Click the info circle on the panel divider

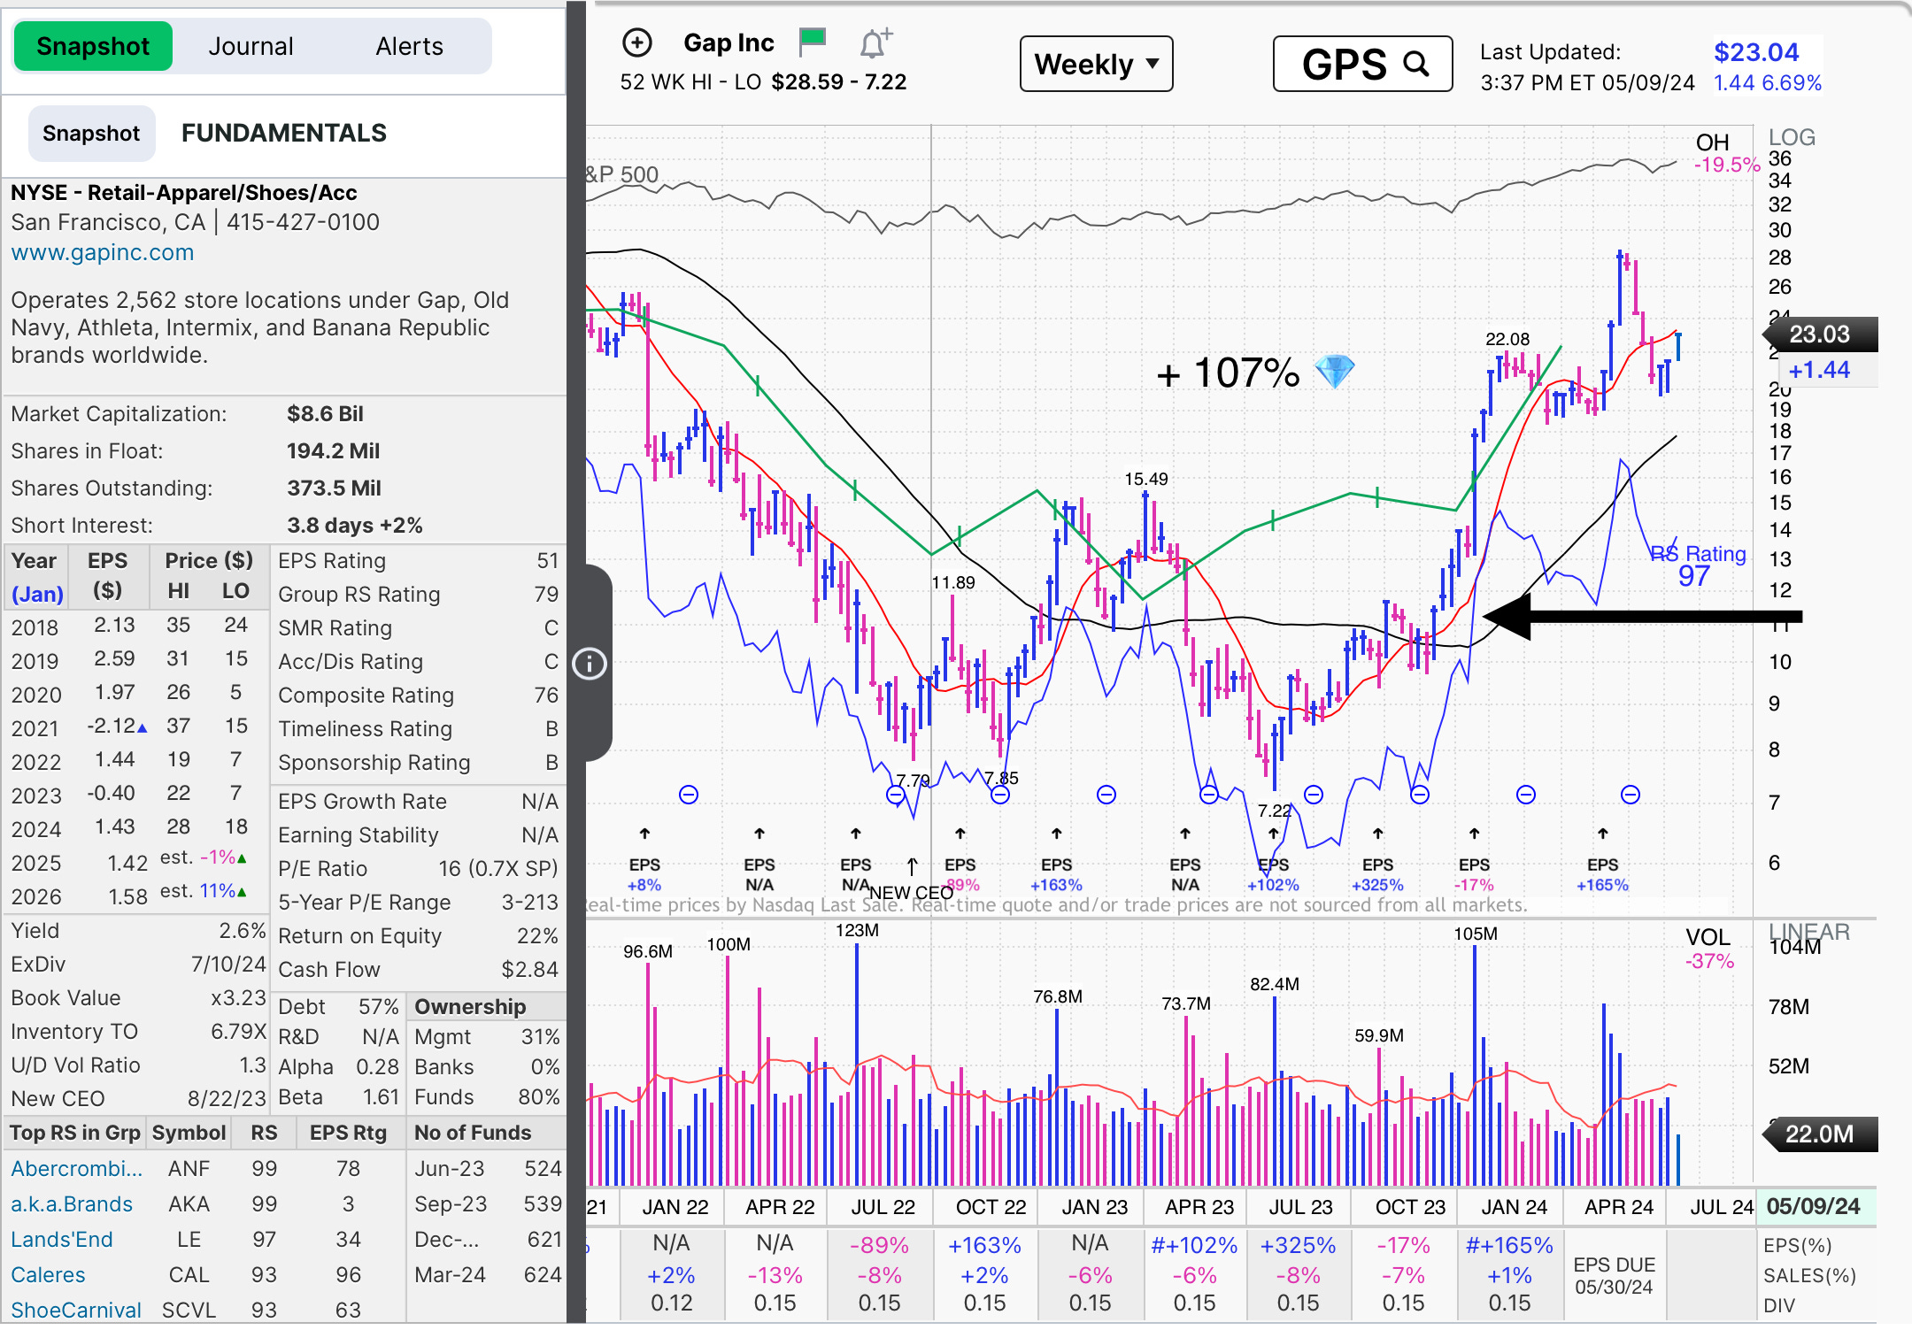tap(590, 663)
